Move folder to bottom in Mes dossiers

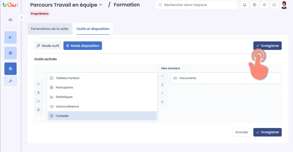click(x=162, y=102)
